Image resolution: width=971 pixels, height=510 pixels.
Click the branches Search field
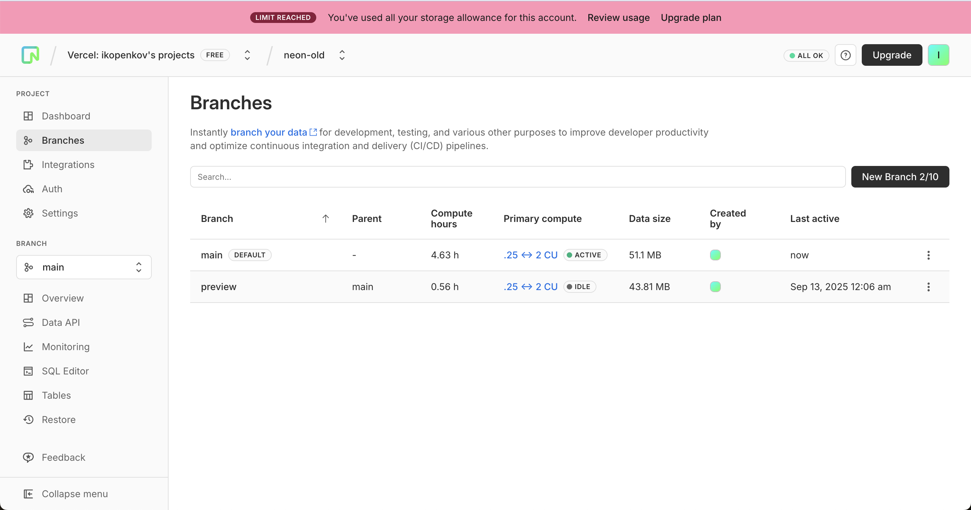517,176
